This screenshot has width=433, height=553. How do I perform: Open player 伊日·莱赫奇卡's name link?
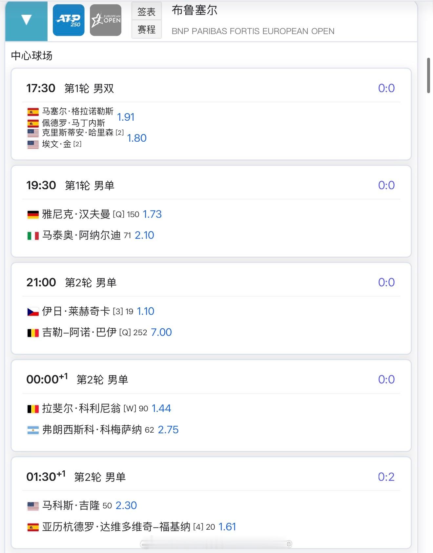click(76, 311)
